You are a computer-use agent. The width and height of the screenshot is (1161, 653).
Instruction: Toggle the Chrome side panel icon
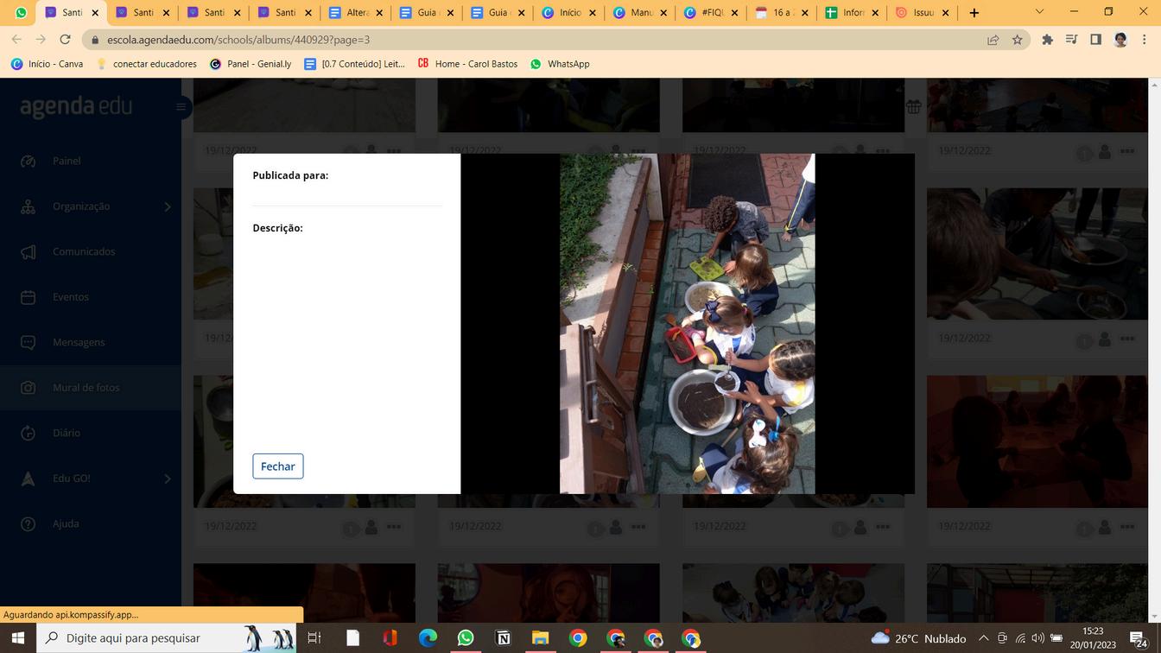coord(1095,40)
